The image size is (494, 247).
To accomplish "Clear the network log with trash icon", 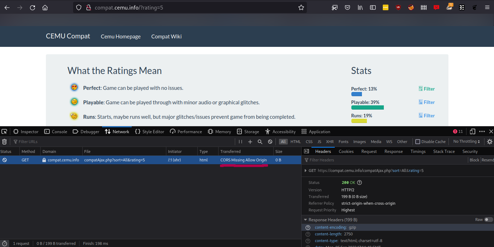I will [x=4, y=142].
